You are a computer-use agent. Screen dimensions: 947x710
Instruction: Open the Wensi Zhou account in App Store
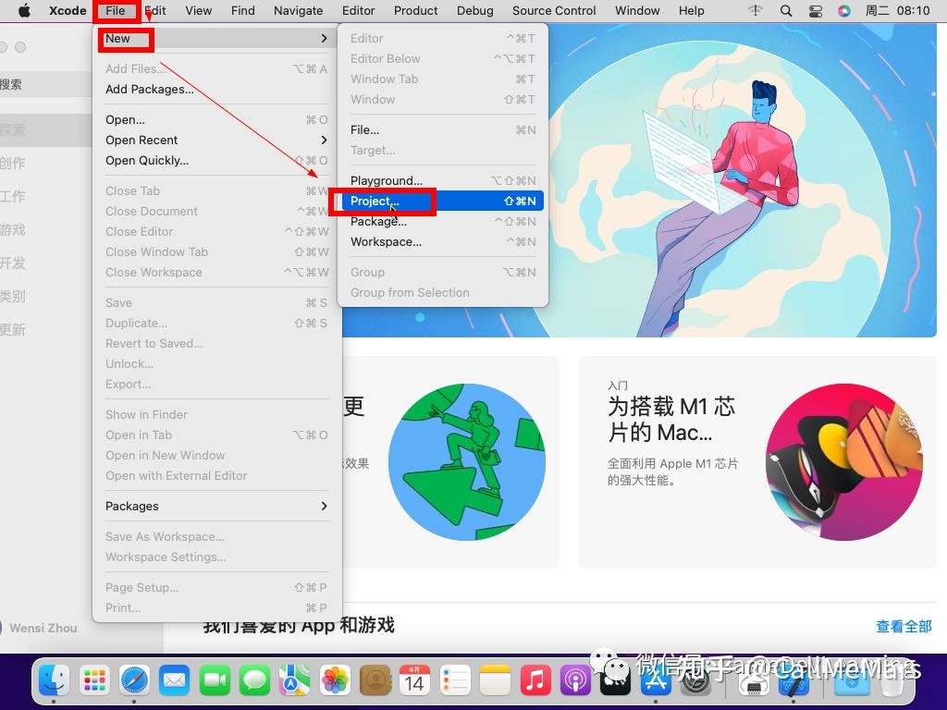click(43, 628)
